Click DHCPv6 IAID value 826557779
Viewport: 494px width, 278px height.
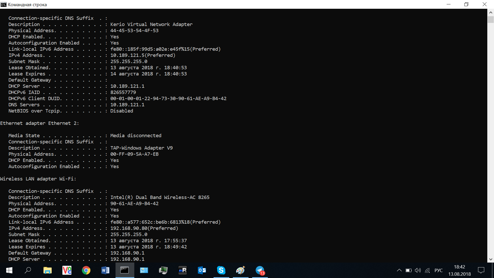coord(123,92)
